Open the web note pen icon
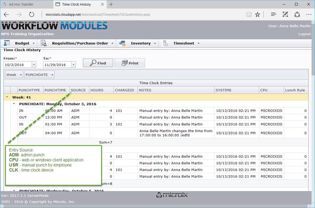The width and height of the screenshot is (315, 208). (286, 14)
